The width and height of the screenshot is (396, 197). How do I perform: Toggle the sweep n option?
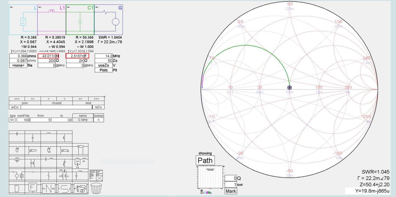(x=98, y=120)
